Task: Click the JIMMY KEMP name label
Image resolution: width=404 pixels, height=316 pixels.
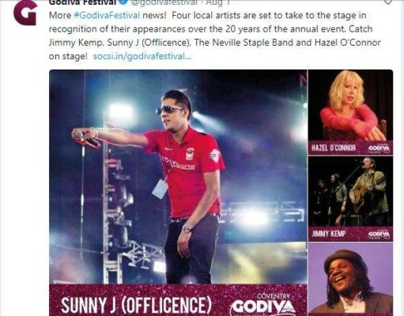Action: pos(328,234)
